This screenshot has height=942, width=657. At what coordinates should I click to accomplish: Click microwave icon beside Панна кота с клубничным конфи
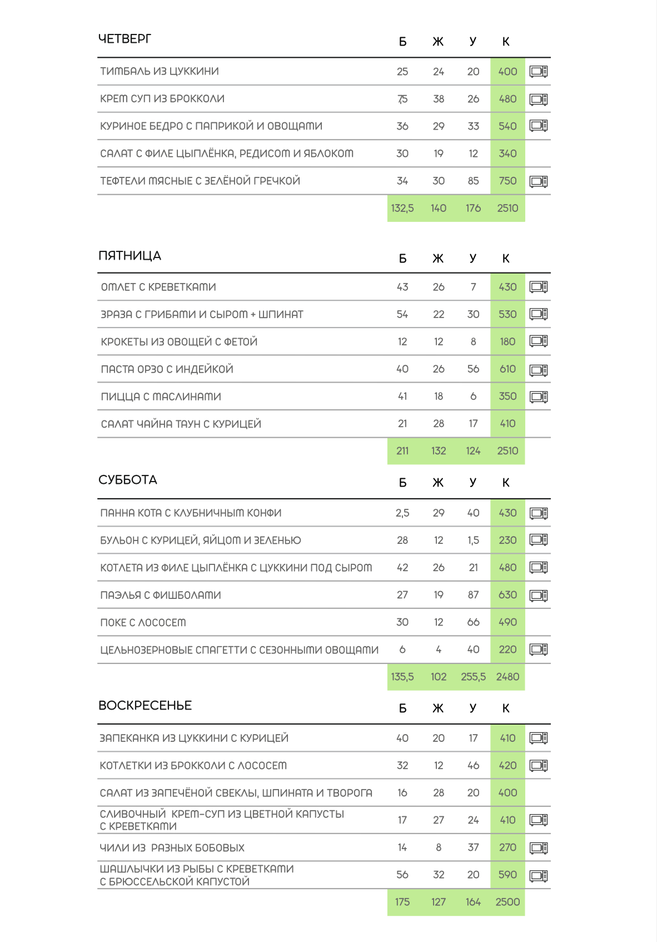[539, 513]
